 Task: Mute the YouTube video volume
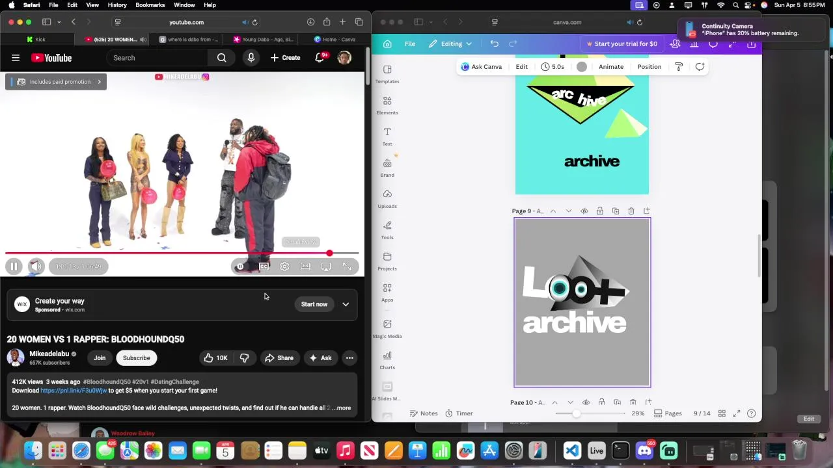(x=36, y=266)
